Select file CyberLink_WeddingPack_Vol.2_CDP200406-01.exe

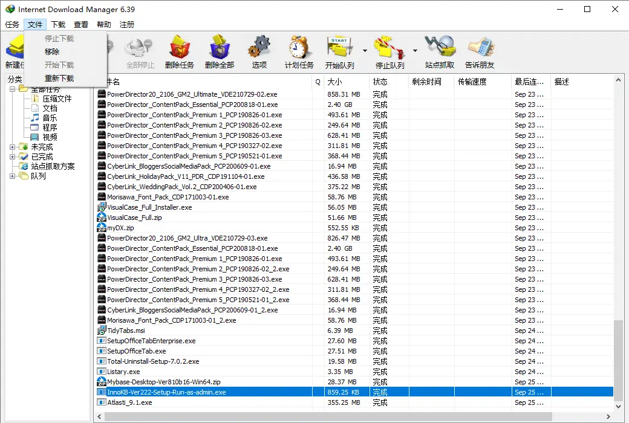(x=181, y=187)
